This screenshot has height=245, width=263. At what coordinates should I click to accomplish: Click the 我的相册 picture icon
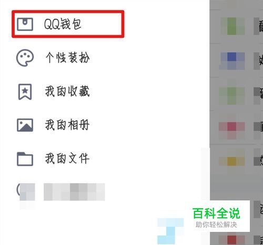25,125
